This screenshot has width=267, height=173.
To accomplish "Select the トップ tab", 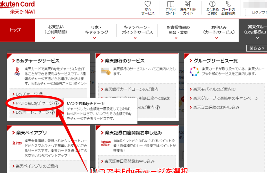I will (17, 30).
